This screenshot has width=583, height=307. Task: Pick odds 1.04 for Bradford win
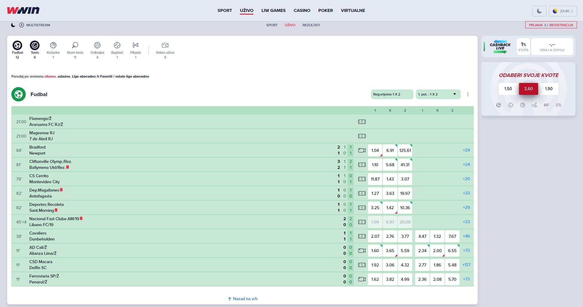click(375, 150)
